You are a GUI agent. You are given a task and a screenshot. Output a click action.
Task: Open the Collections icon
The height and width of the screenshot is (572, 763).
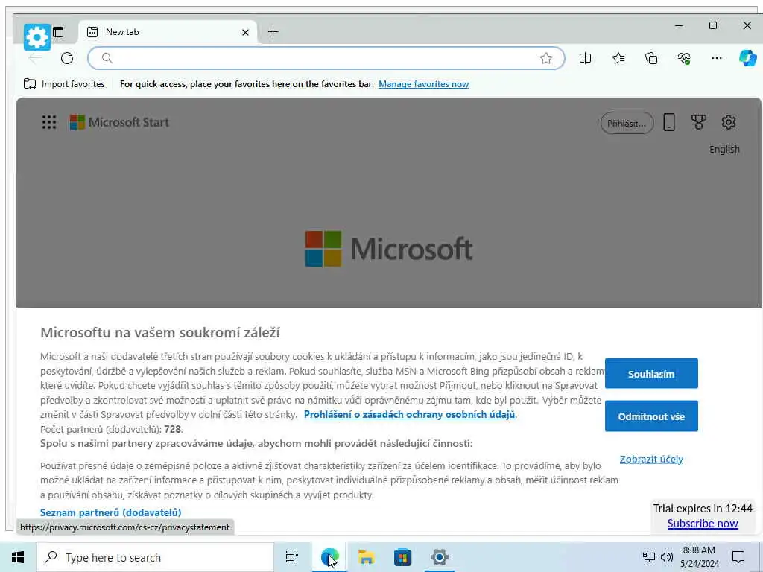click(x=651, y=58)
